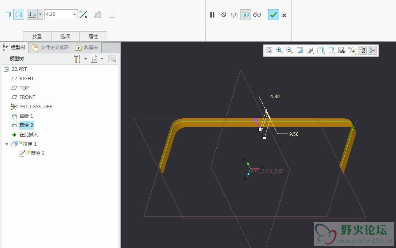This screenshot has width=396, height=248.
Task: Click the 模型树 header label
Action: (x=17, y=59)
